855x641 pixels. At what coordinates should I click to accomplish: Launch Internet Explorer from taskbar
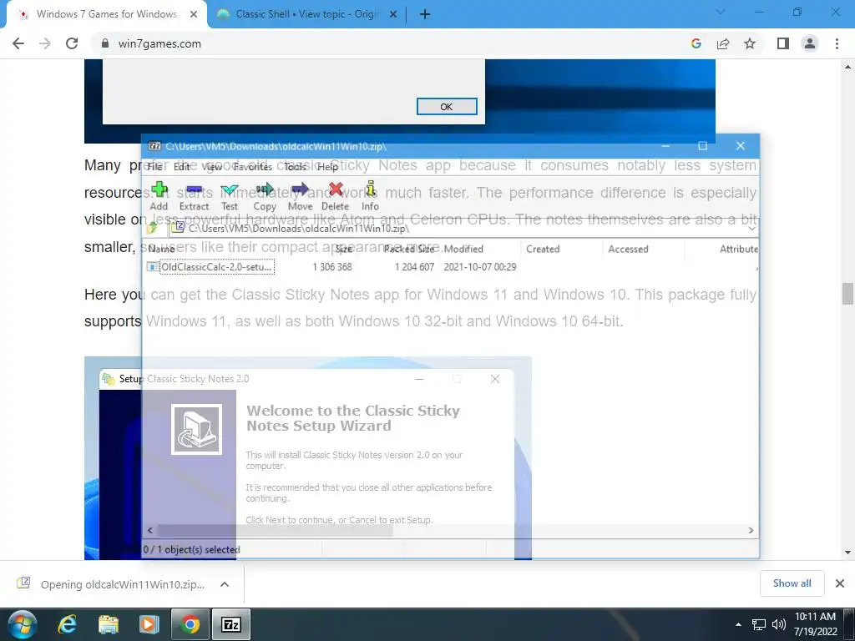tap(68, 624)
